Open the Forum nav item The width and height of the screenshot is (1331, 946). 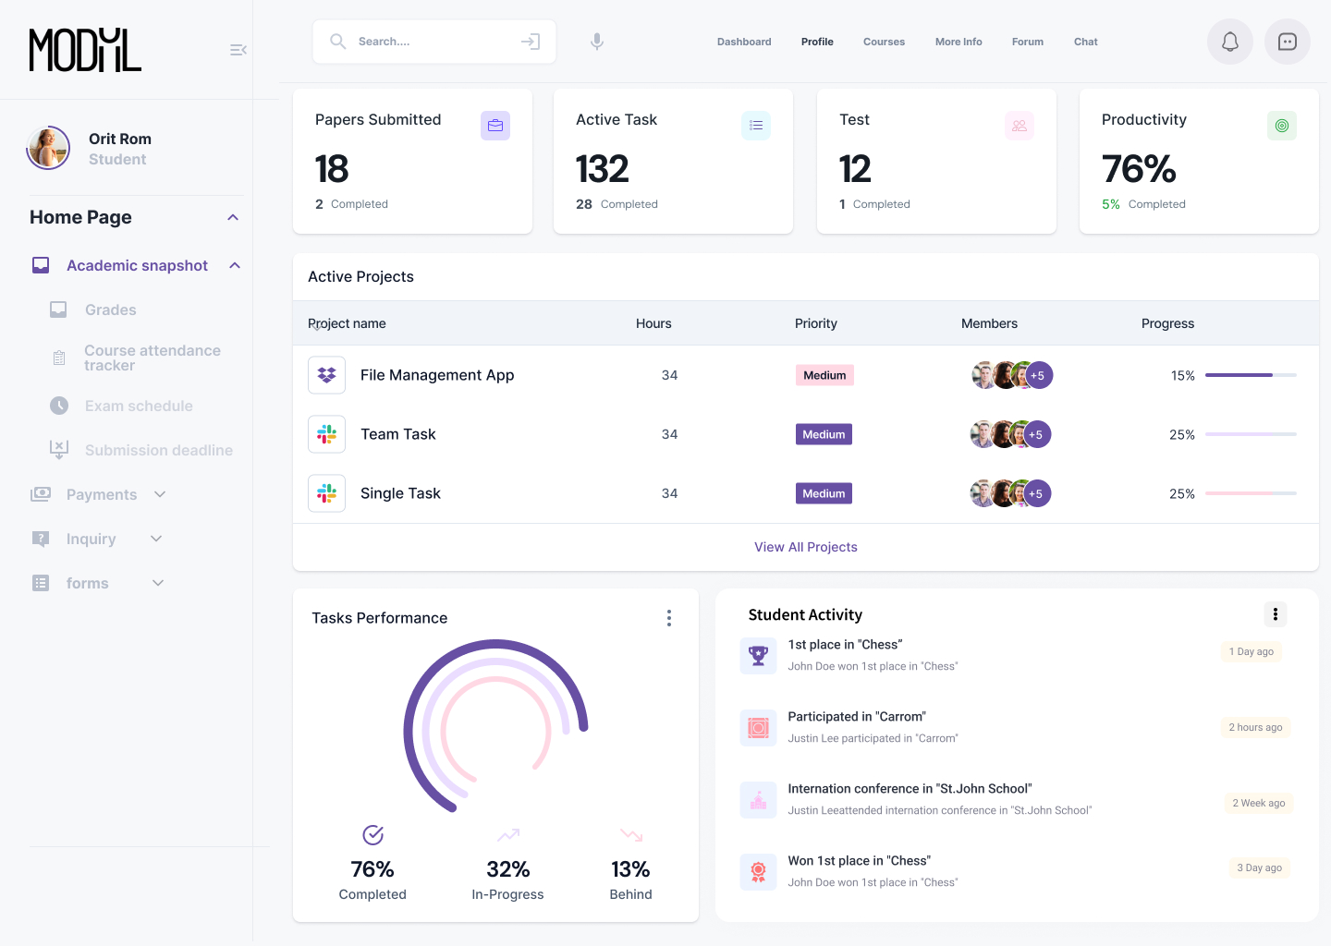(1027, 42)
